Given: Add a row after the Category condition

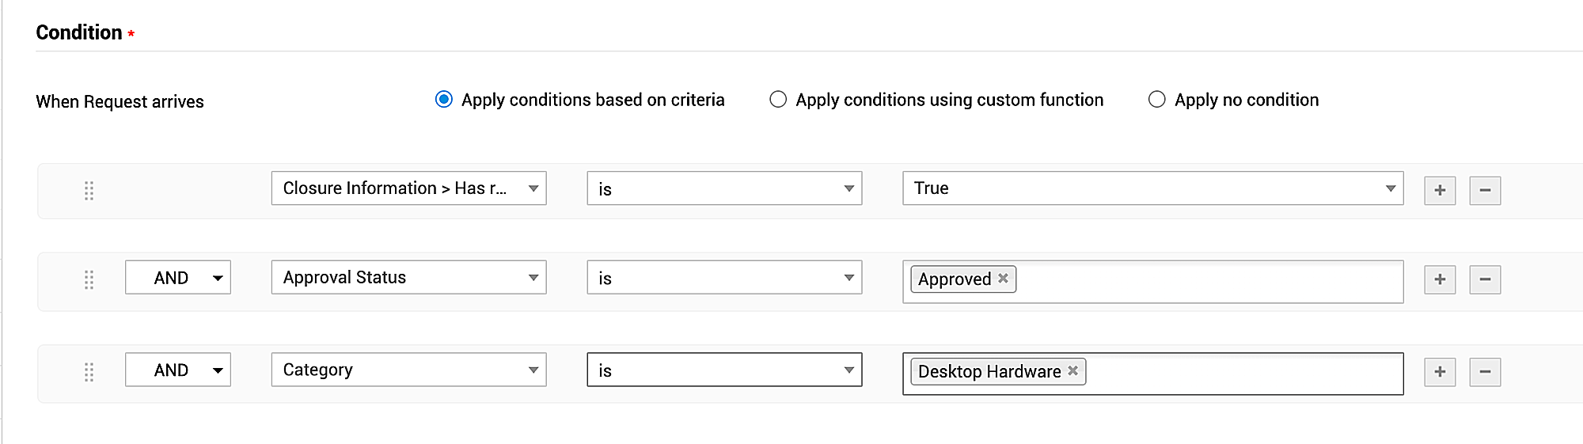Looking at the screenshot, I should [x=1439, y=372].
